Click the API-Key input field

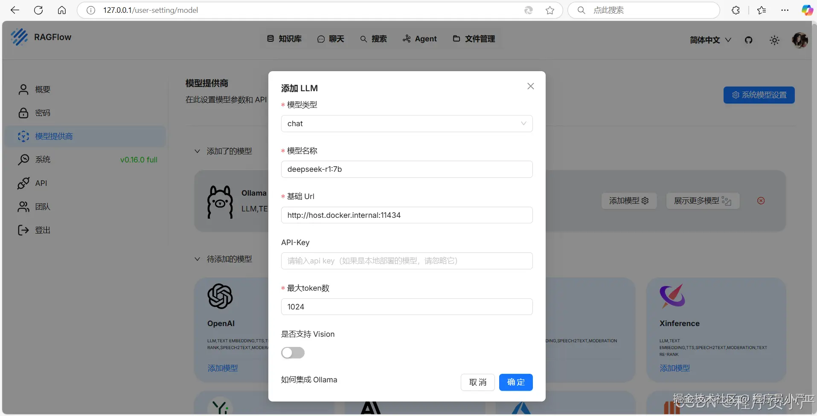click(x=407, y=261)
